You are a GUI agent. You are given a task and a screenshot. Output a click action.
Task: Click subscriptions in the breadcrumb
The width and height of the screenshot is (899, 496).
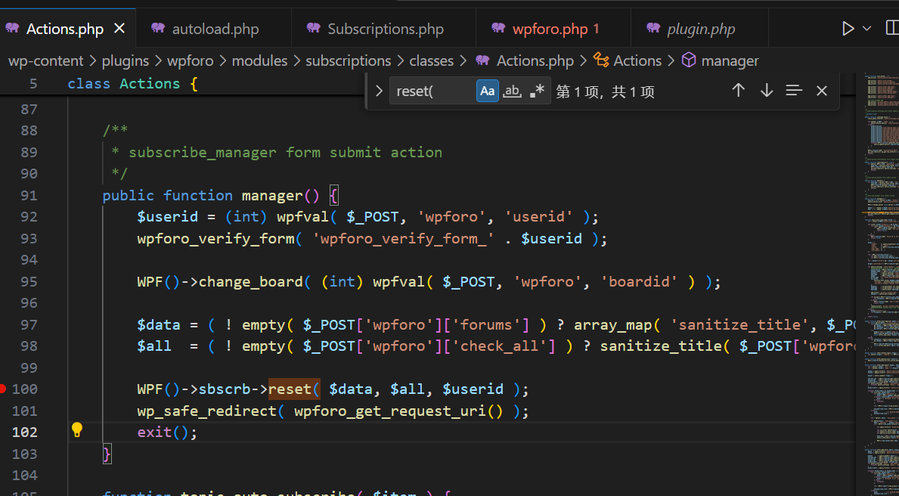(x=348, y=60)
